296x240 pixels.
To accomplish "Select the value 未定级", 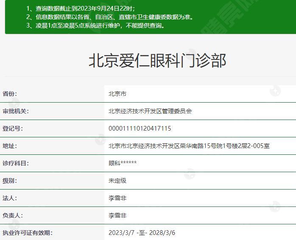I will [117, 181].
